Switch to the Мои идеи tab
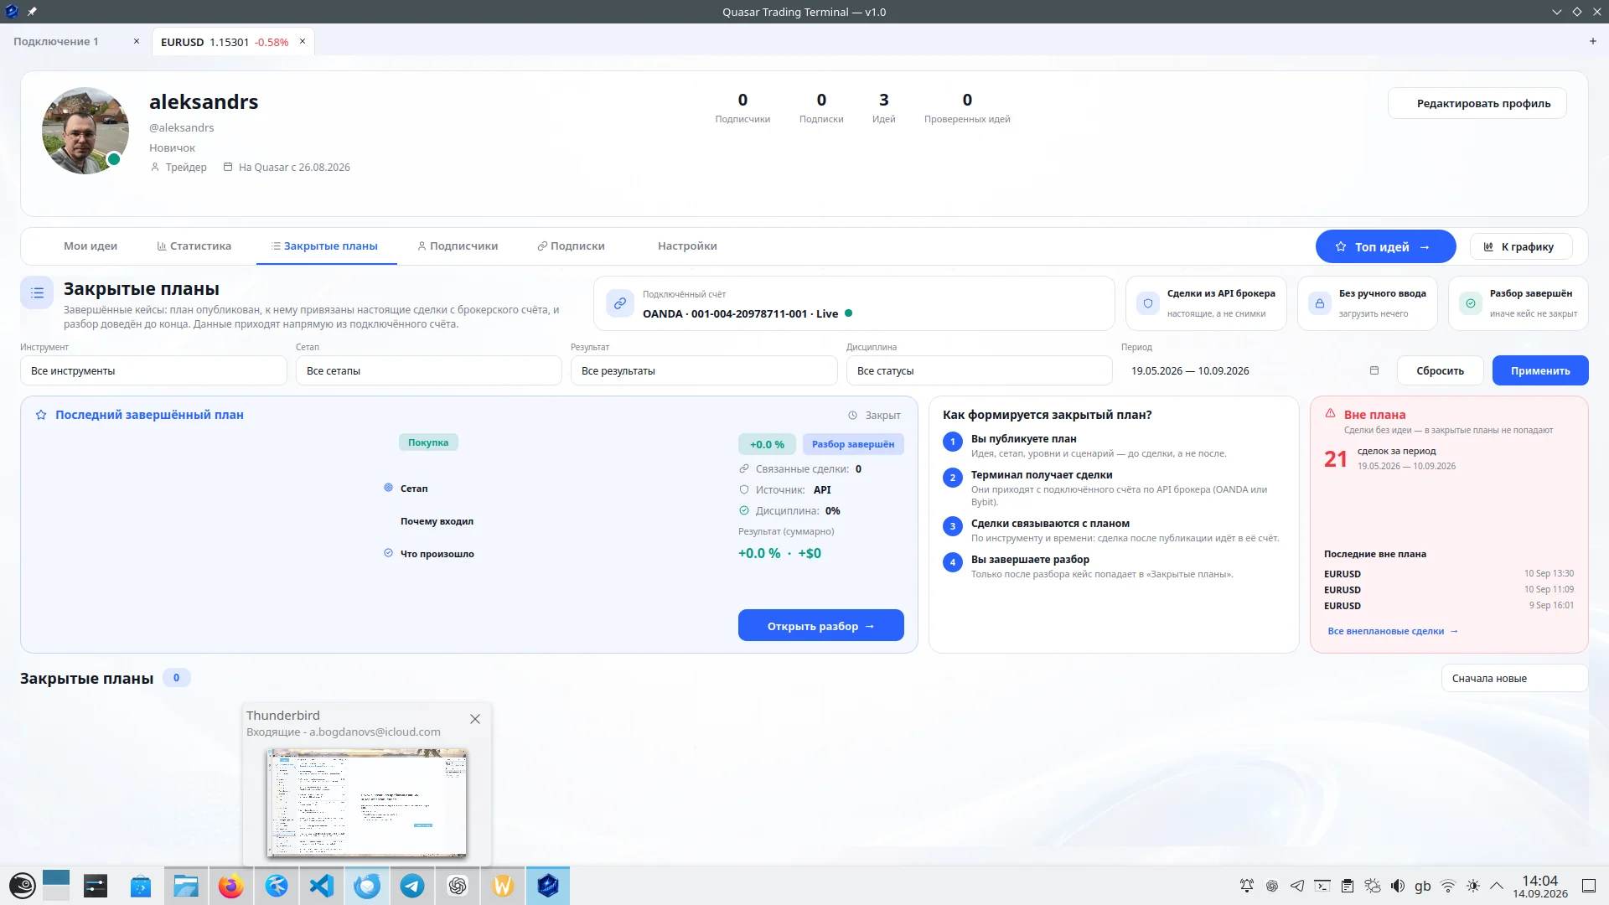This screenshot has width=1609, height=905. coord(91,246)
